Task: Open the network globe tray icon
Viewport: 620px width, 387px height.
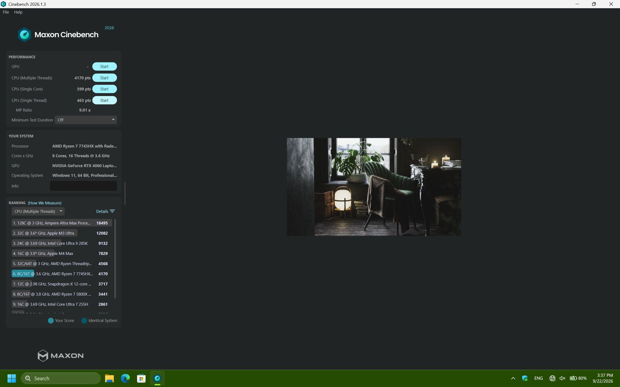Action: [x=552, y=378]
